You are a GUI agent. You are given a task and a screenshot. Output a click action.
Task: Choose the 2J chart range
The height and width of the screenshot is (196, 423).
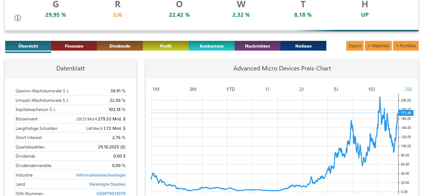click(302, 89)
